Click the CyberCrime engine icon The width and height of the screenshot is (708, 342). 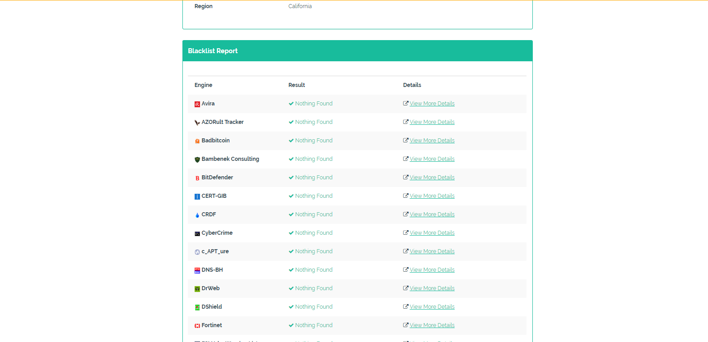197,233
